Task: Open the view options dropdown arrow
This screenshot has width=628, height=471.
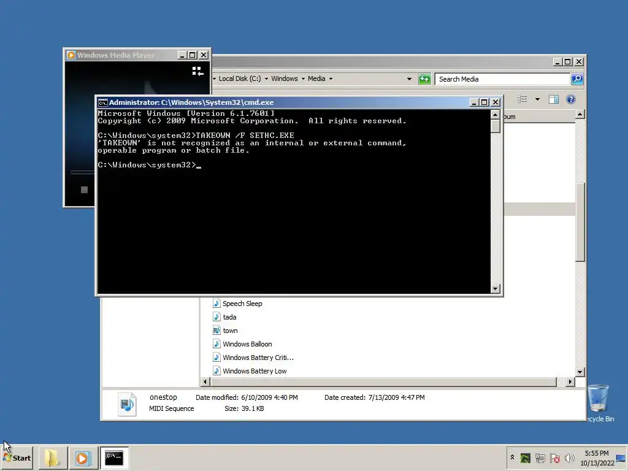Action: pos(537,99)
